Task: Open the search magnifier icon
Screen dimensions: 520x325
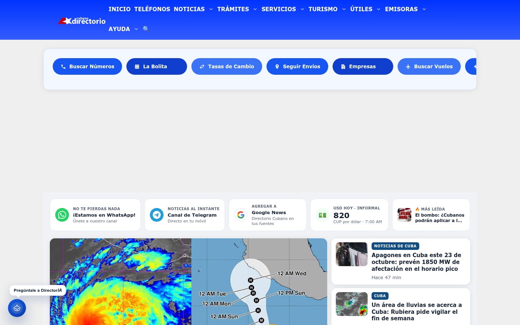Action: pyautogui.click(x=146, y=29)
